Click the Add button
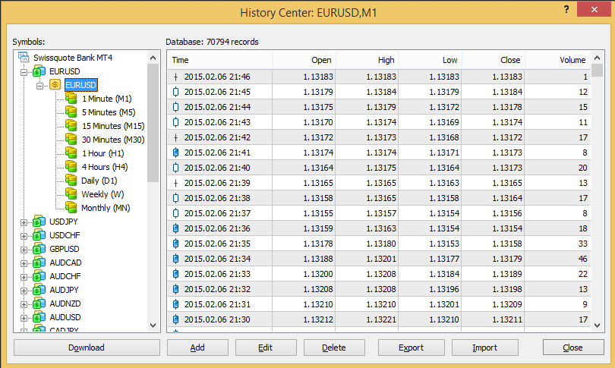Viewport: 615px width, 368px height. 197,348
